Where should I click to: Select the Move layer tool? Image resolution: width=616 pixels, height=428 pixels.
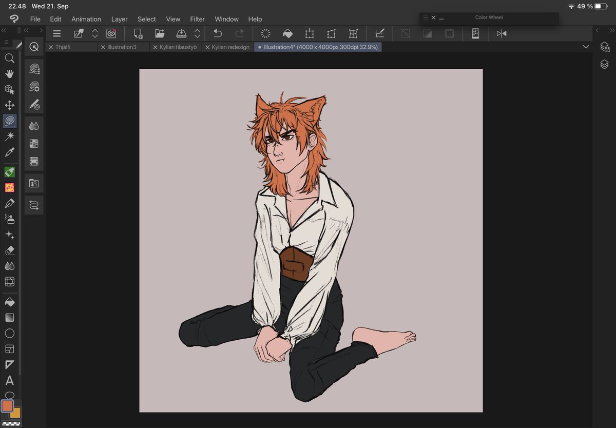pos(9,105)
